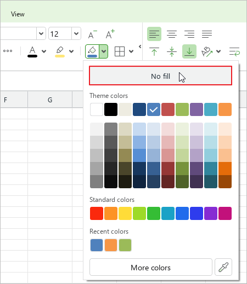
Task: Select dark navy blue theme swatch
Action: pyautogui.click(x=139, y=109)
